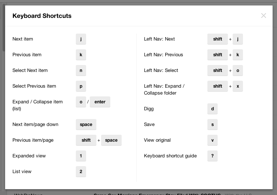Click the 'j' key for Next item

[x=81, y=39]
